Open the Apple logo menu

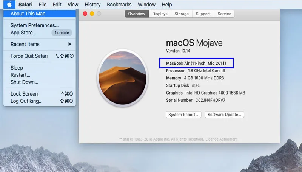[x=9, y=4]
